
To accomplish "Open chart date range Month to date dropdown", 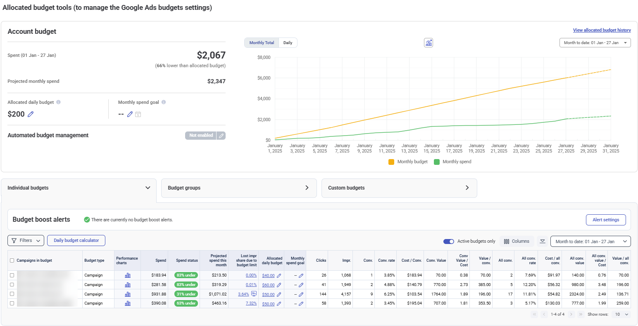I will coord(595,43).
